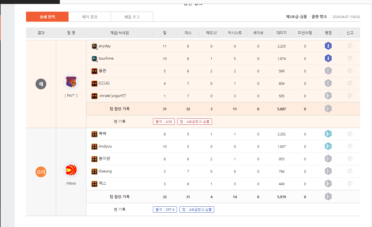
Task: Click the 패 result badge
Action: coord(41,84)
